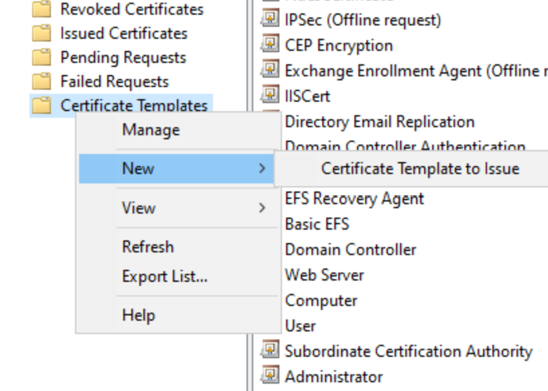
Task: Select the User template
Action: coord(300,326)
